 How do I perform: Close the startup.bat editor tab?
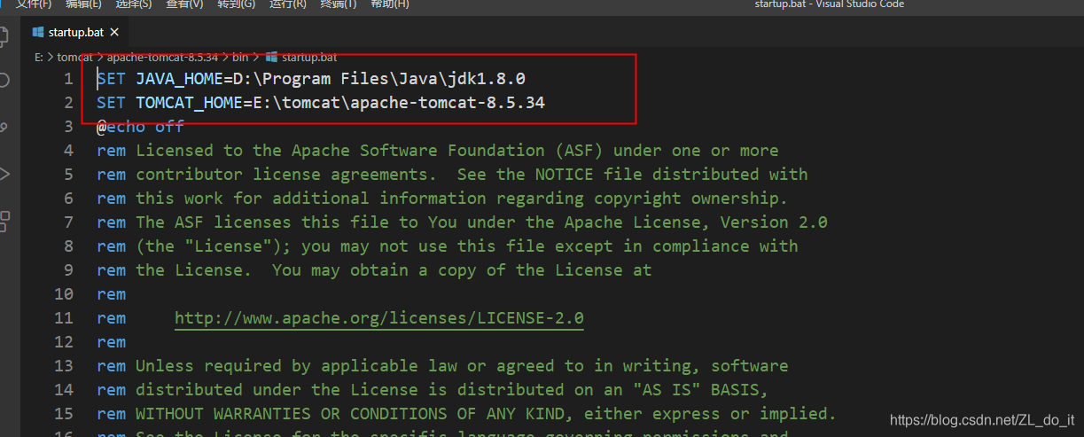[115, 32]
